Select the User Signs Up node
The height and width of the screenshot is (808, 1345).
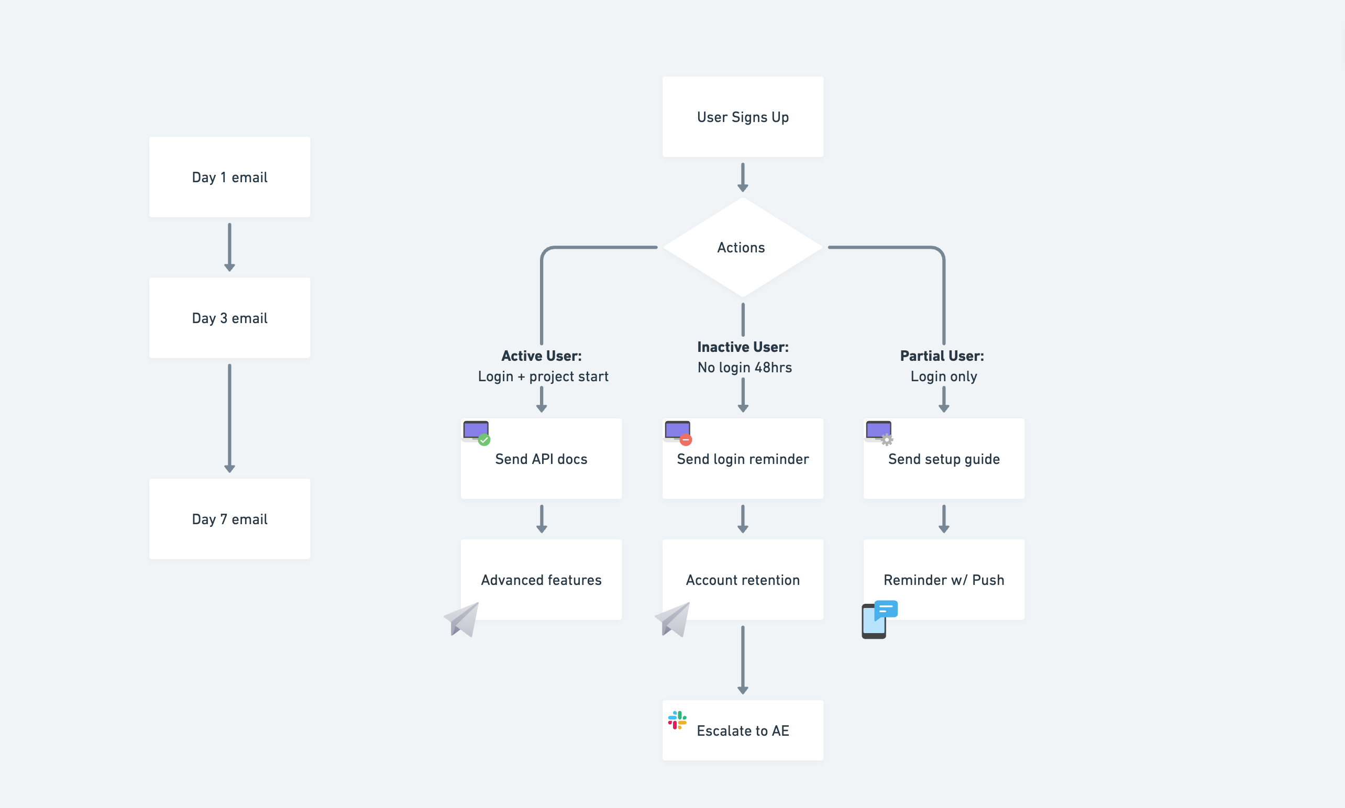point(743,117)
